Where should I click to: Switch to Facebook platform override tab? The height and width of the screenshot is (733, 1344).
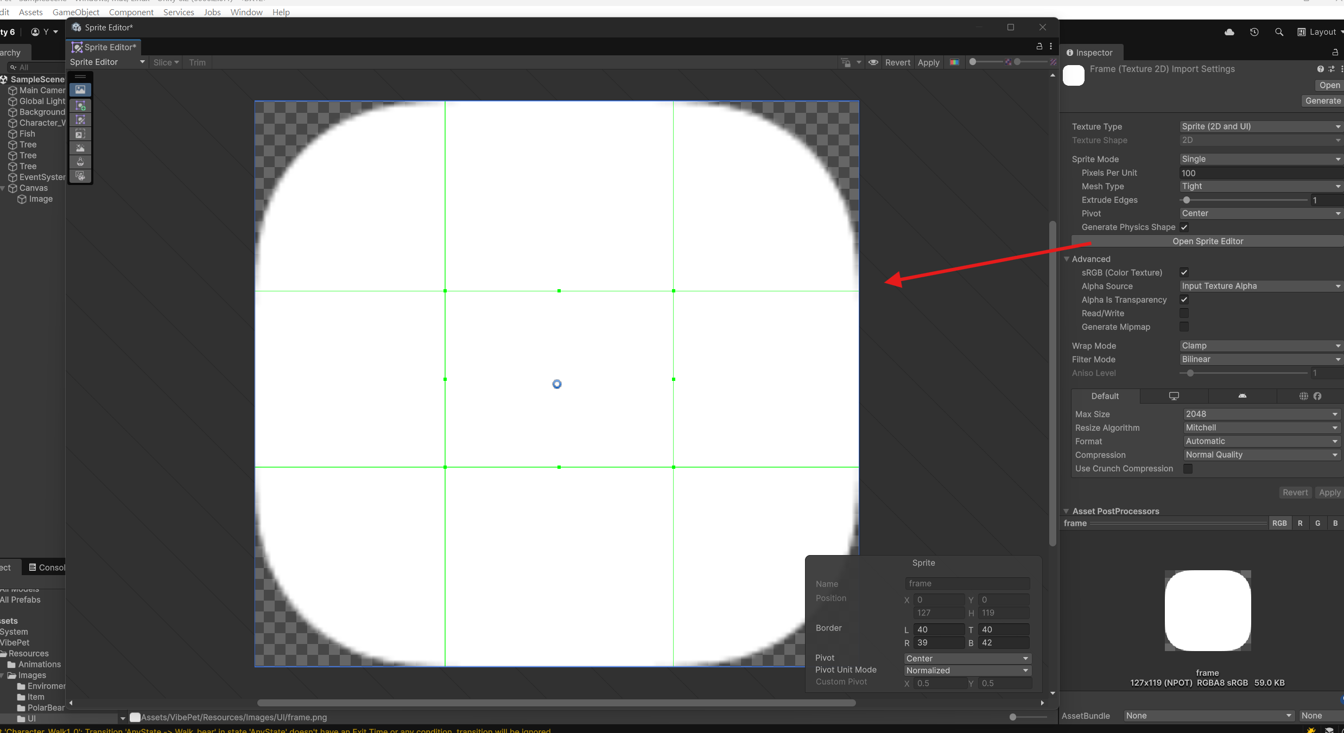pos(1317,396)
